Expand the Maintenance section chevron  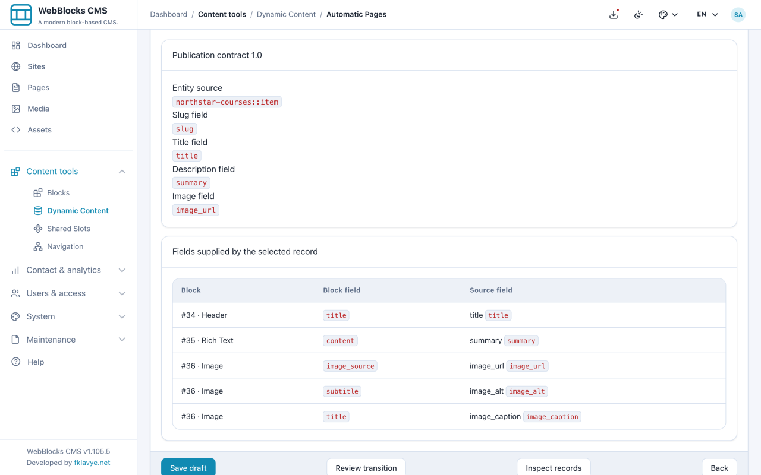122,340
